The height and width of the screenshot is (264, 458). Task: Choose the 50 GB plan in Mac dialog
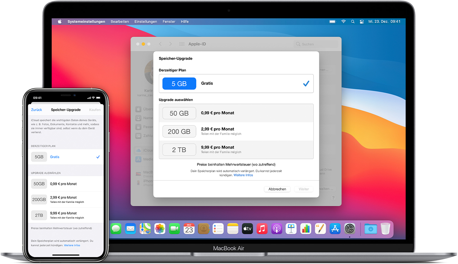click(236, 113)
